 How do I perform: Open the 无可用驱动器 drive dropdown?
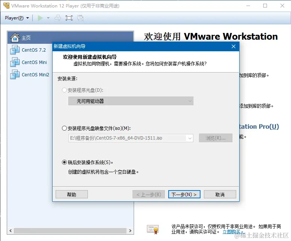click(131, 101)
